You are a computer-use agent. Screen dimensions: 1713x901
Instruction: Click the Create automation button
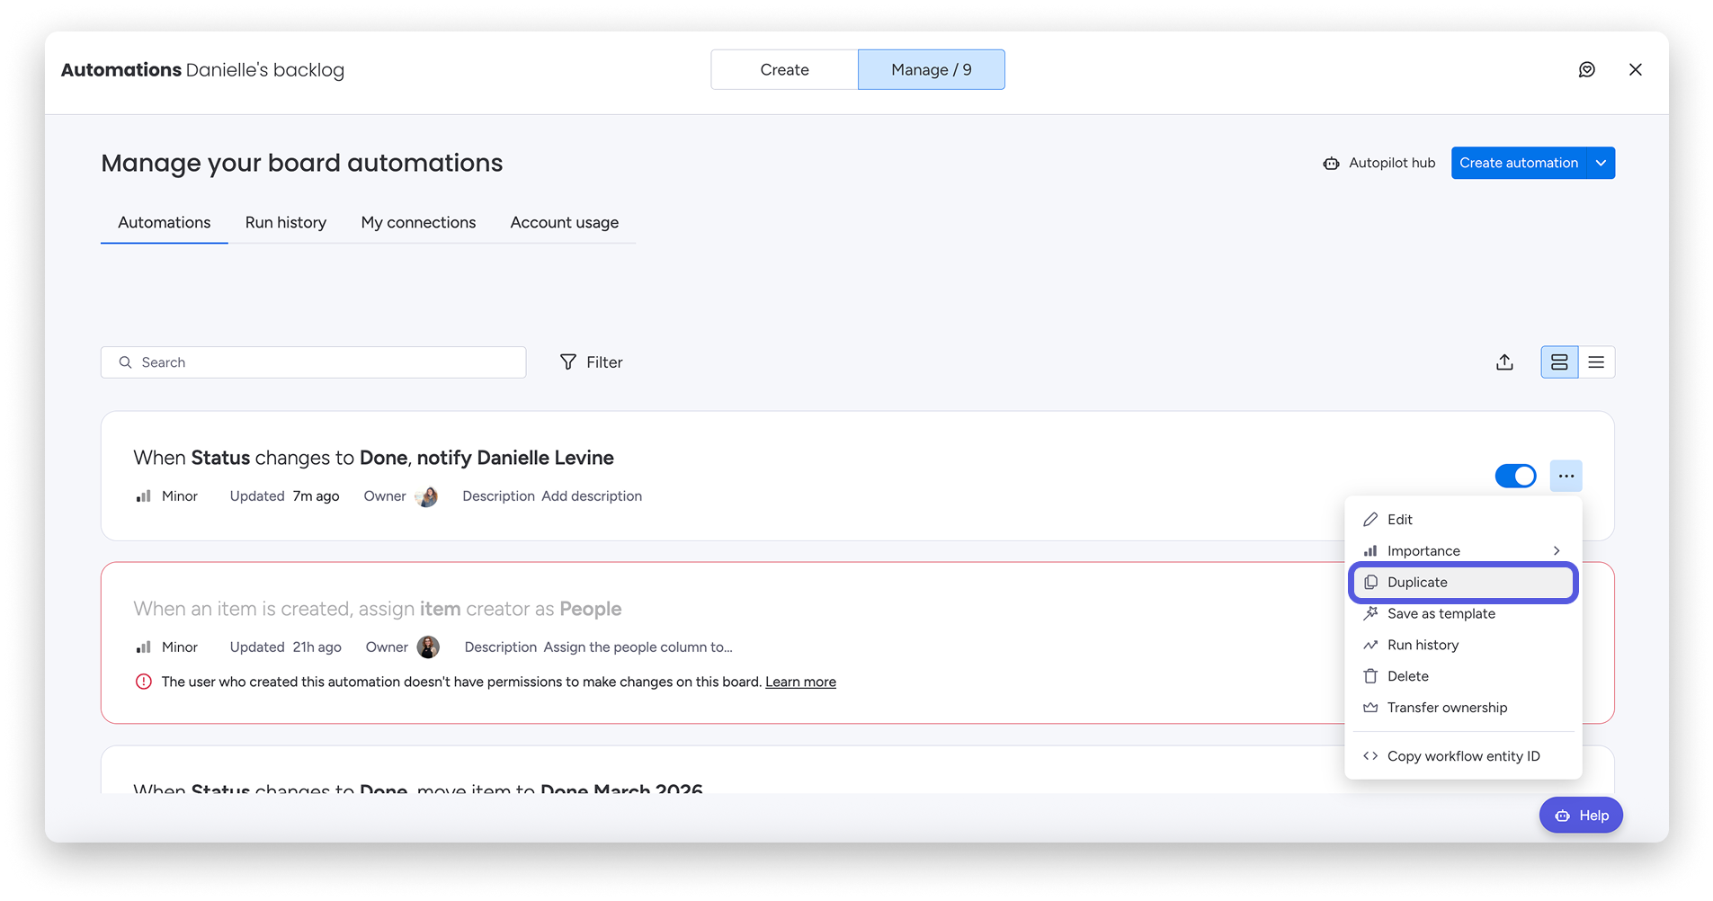pos(1518,163)
